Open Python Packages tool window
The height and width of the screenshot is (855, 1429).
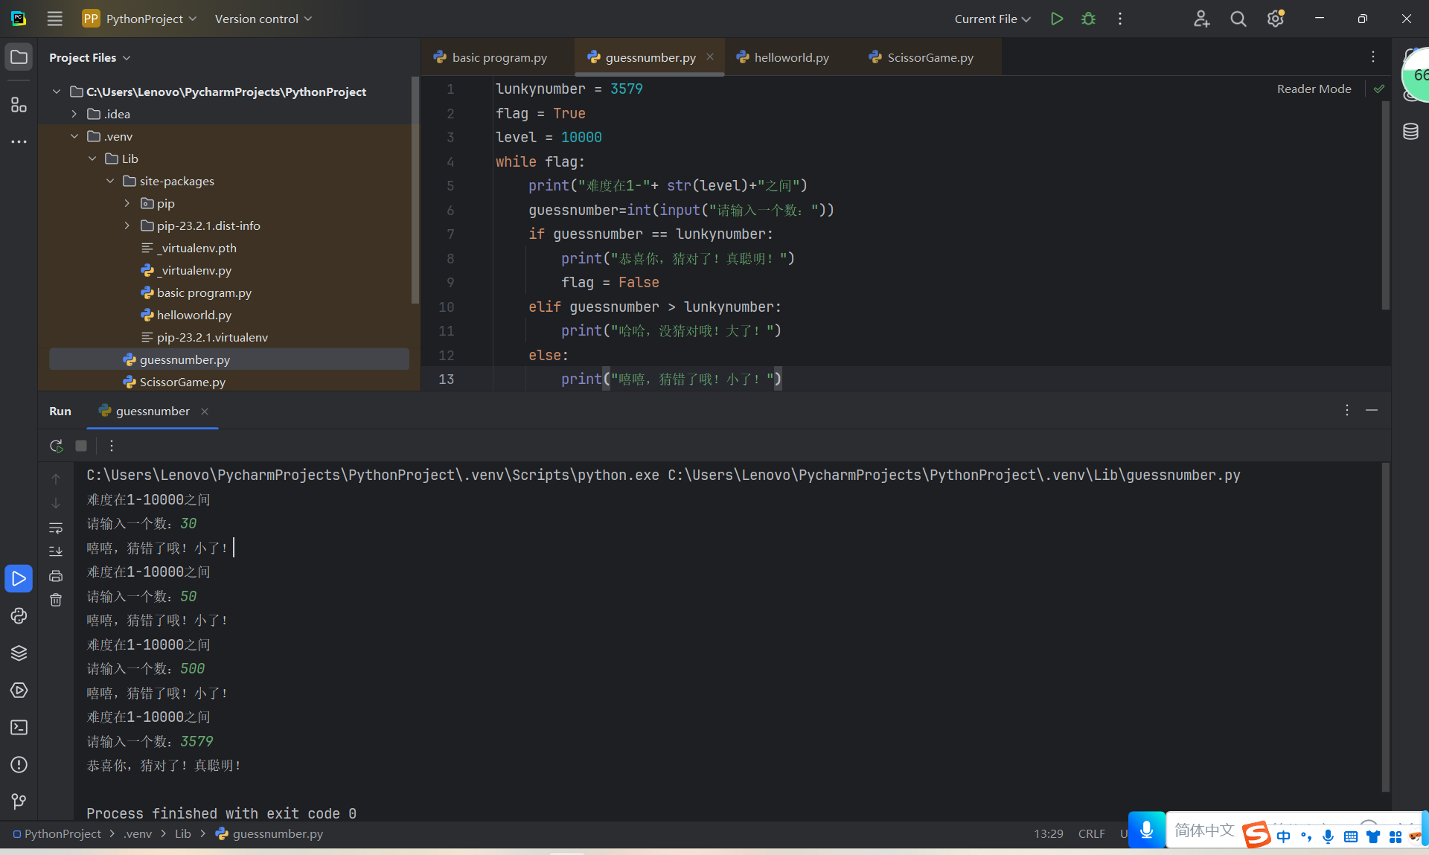pos(19,653)
